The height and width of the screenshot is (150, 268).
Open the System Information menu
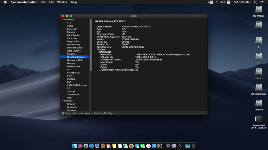[x=24, y=2]
